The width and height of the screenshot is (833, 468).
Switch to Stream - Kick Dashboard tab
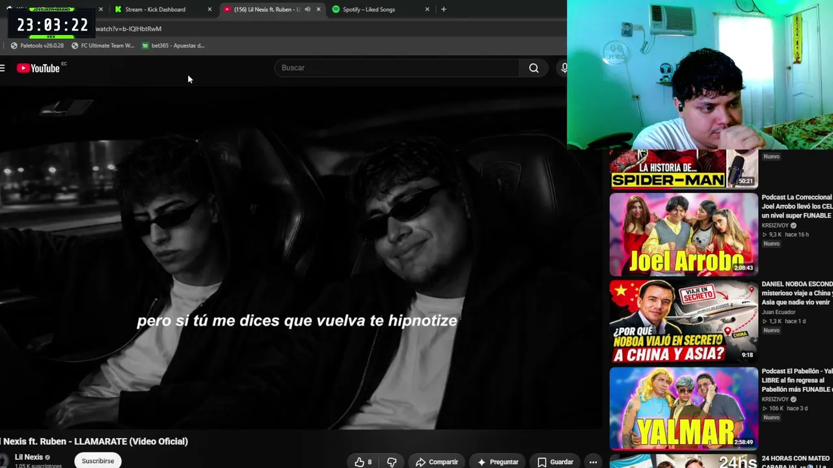tap(156, 9)
